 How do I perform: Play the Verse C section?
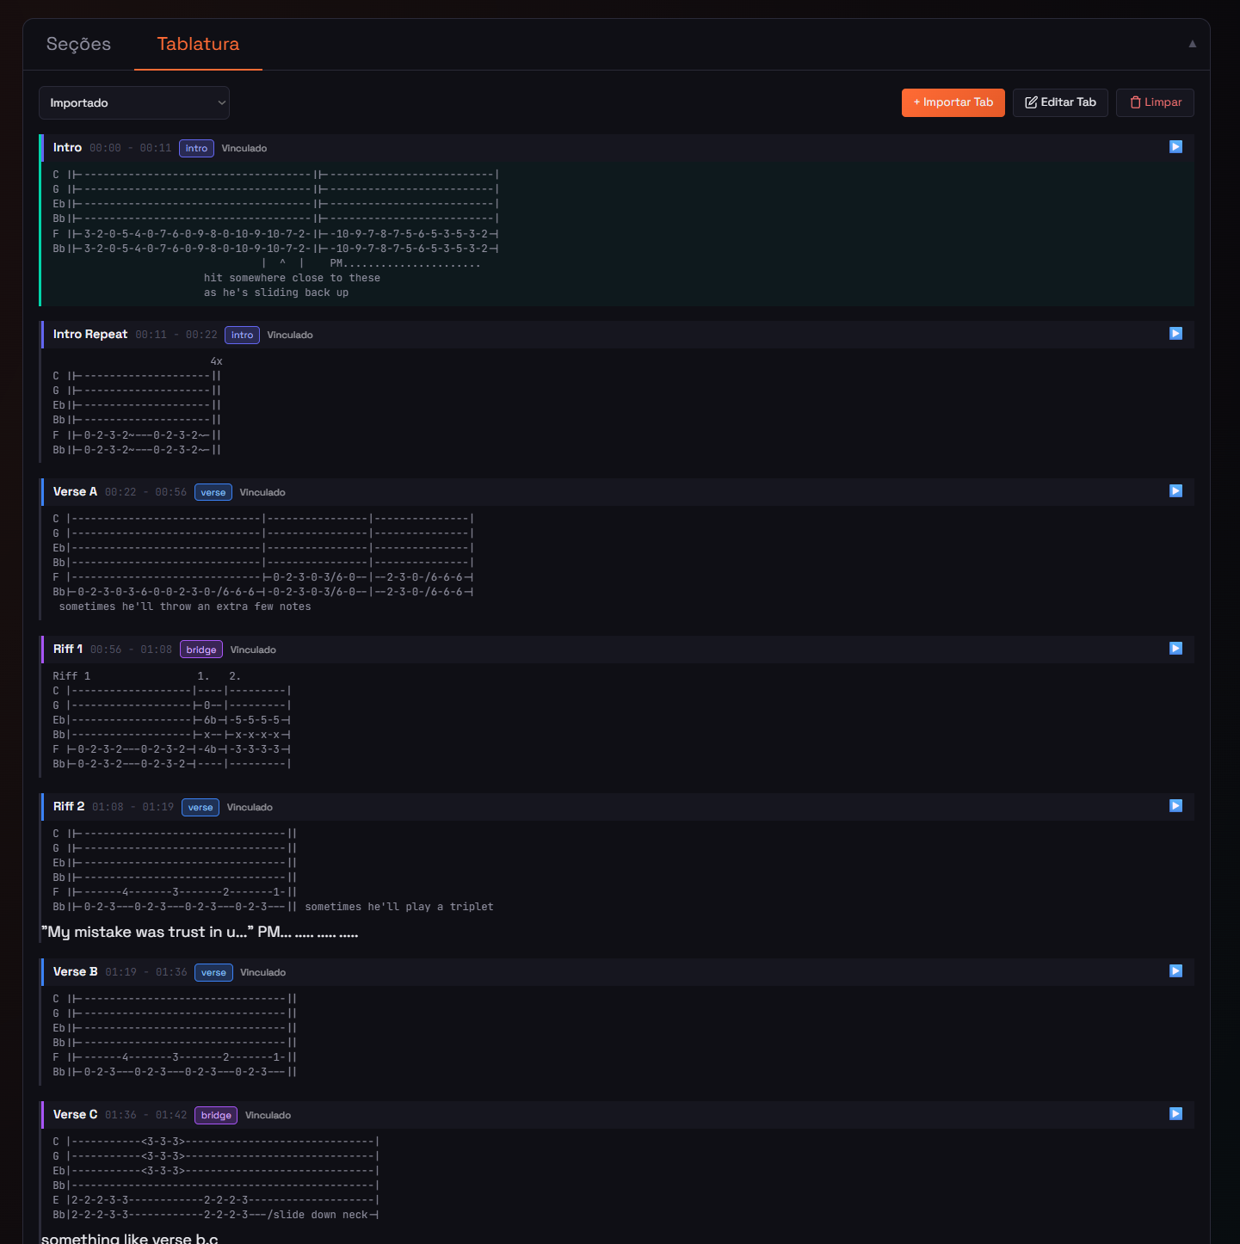point(1175,1114)
